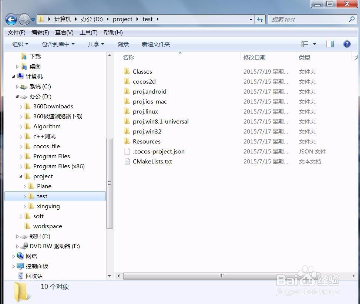Click the refresh button beside the address bar

click(x=260, y=20)
